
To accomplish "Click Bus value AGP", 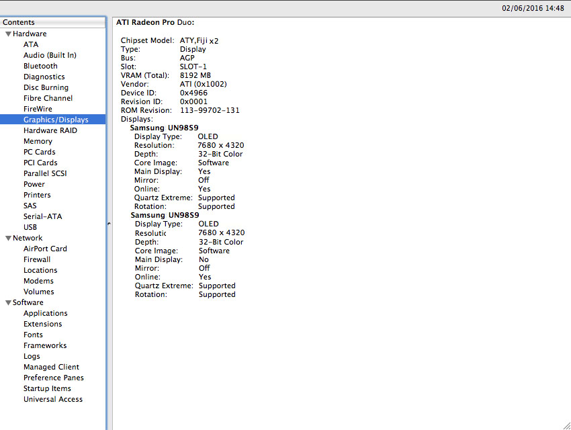I will (187, 58).
